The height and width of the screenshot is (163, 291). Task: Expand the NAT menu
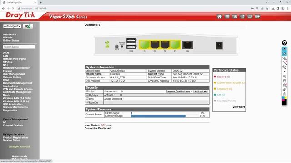tap(5, 65)
